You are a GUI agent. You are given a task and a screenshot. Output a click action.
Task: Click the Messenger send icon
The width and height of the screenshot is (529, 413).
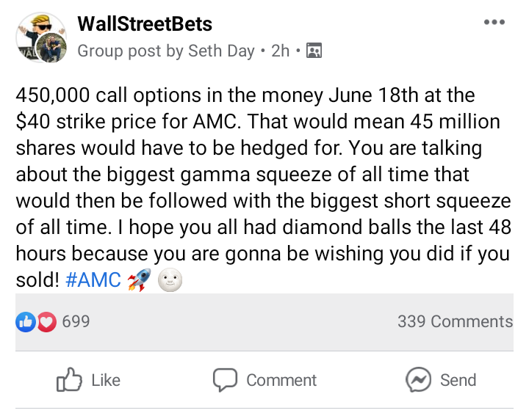[418, 380]
